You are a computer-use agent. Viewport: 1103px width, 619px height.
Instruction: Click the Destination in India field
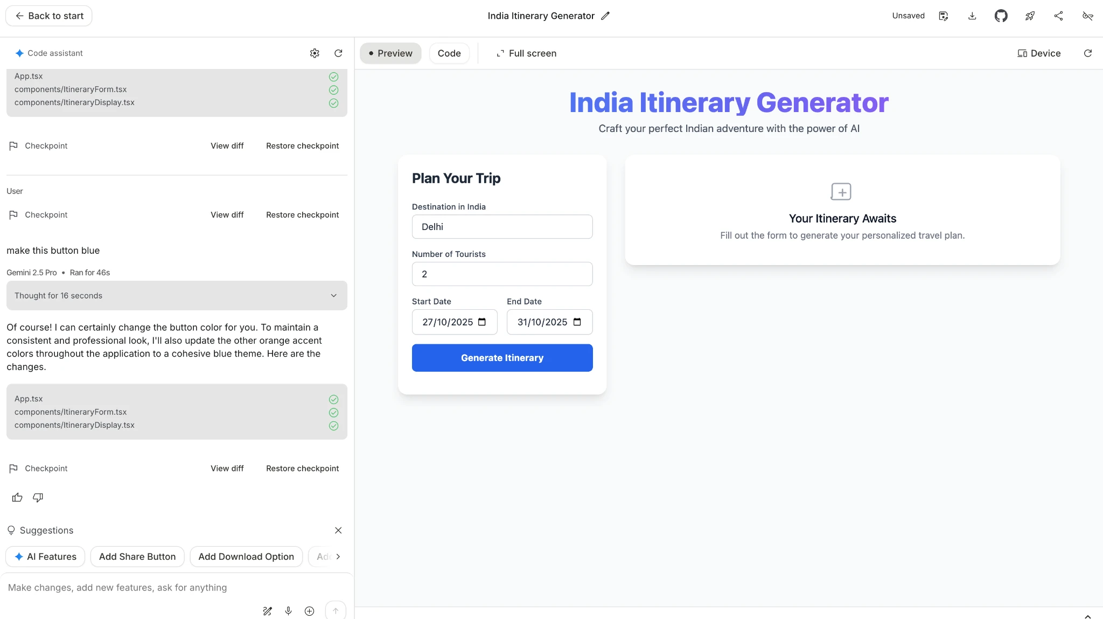point(502,227)
